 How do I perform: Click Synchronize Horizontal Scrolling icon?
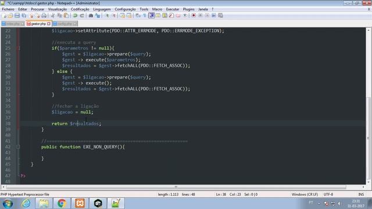(129, 16)
